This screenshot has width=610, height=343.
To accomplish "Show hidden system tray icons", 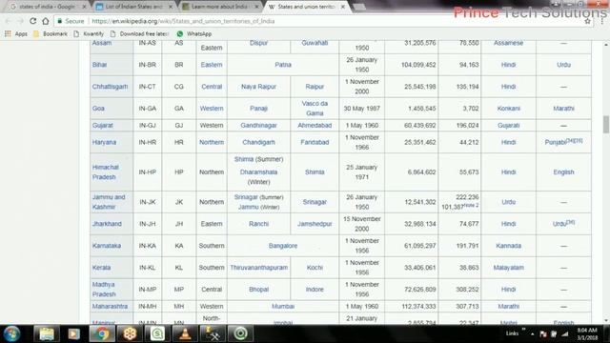I will pos(532,334).
